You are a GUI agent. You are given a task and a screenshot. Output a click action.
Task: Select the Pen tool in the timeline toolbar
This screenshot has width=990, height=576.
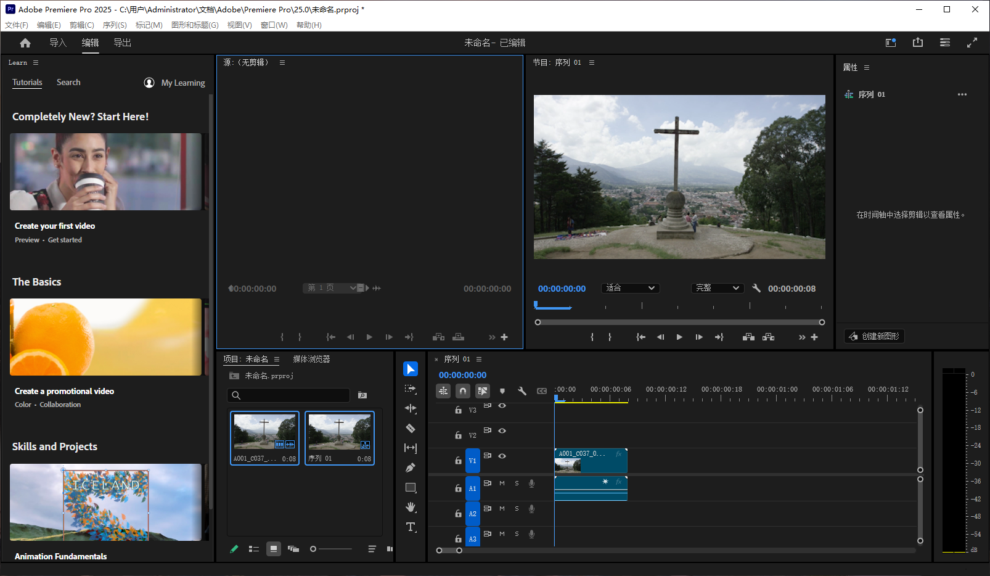(411, 467)
